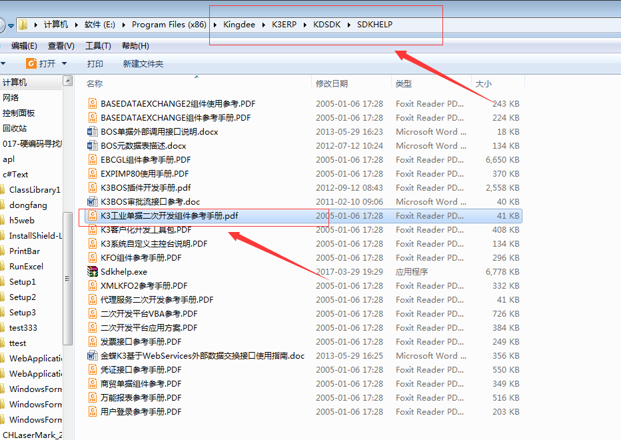
Task: Click the PDF icon of K3BOS插件开发手册.pdf
Action: pos(92,187)
